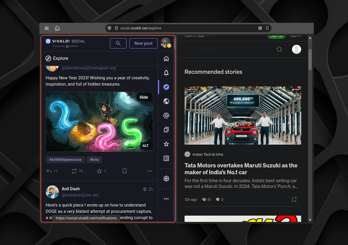The height and width of the screenshot is (245, 348).
Task: Click the Medium search magnifier icon
Action: pyautogui.click(x=279, y=49)
